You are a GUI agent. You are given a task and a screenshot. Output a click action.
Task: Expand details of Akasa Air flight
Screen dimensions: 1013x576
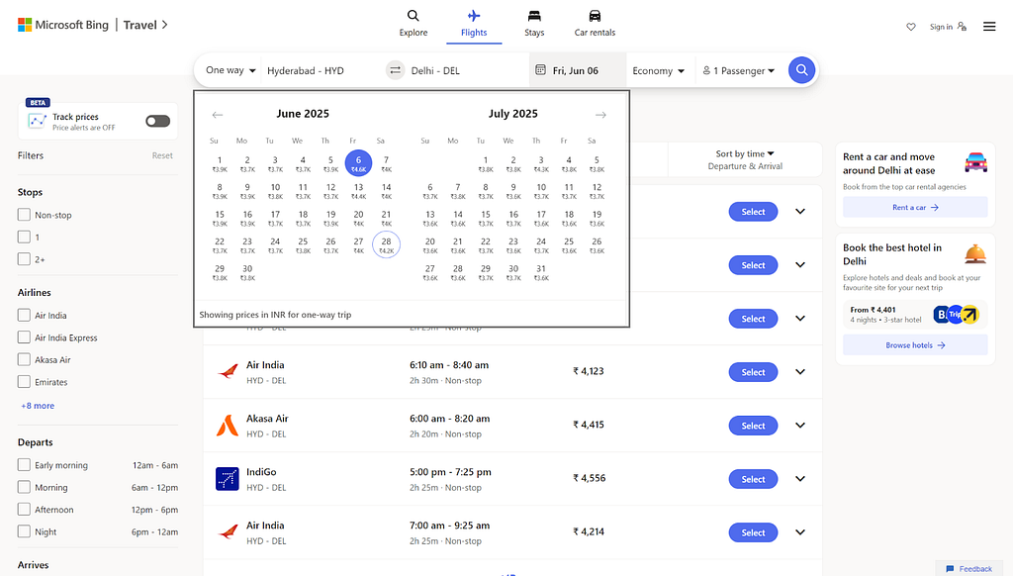(x=799, y=426)
